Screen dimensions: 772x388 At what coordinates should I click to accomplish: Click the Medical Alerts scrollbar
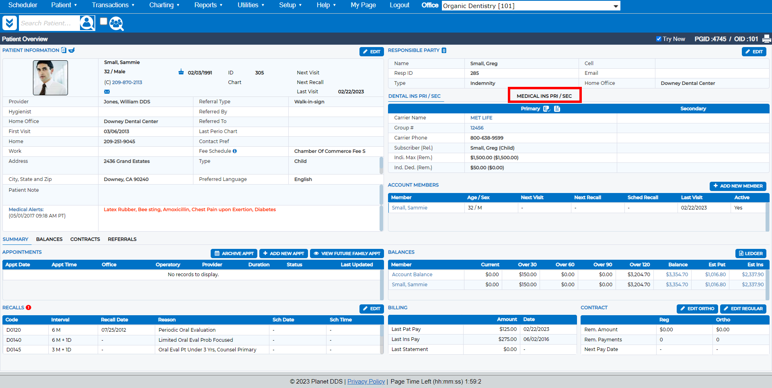[381, 218]
